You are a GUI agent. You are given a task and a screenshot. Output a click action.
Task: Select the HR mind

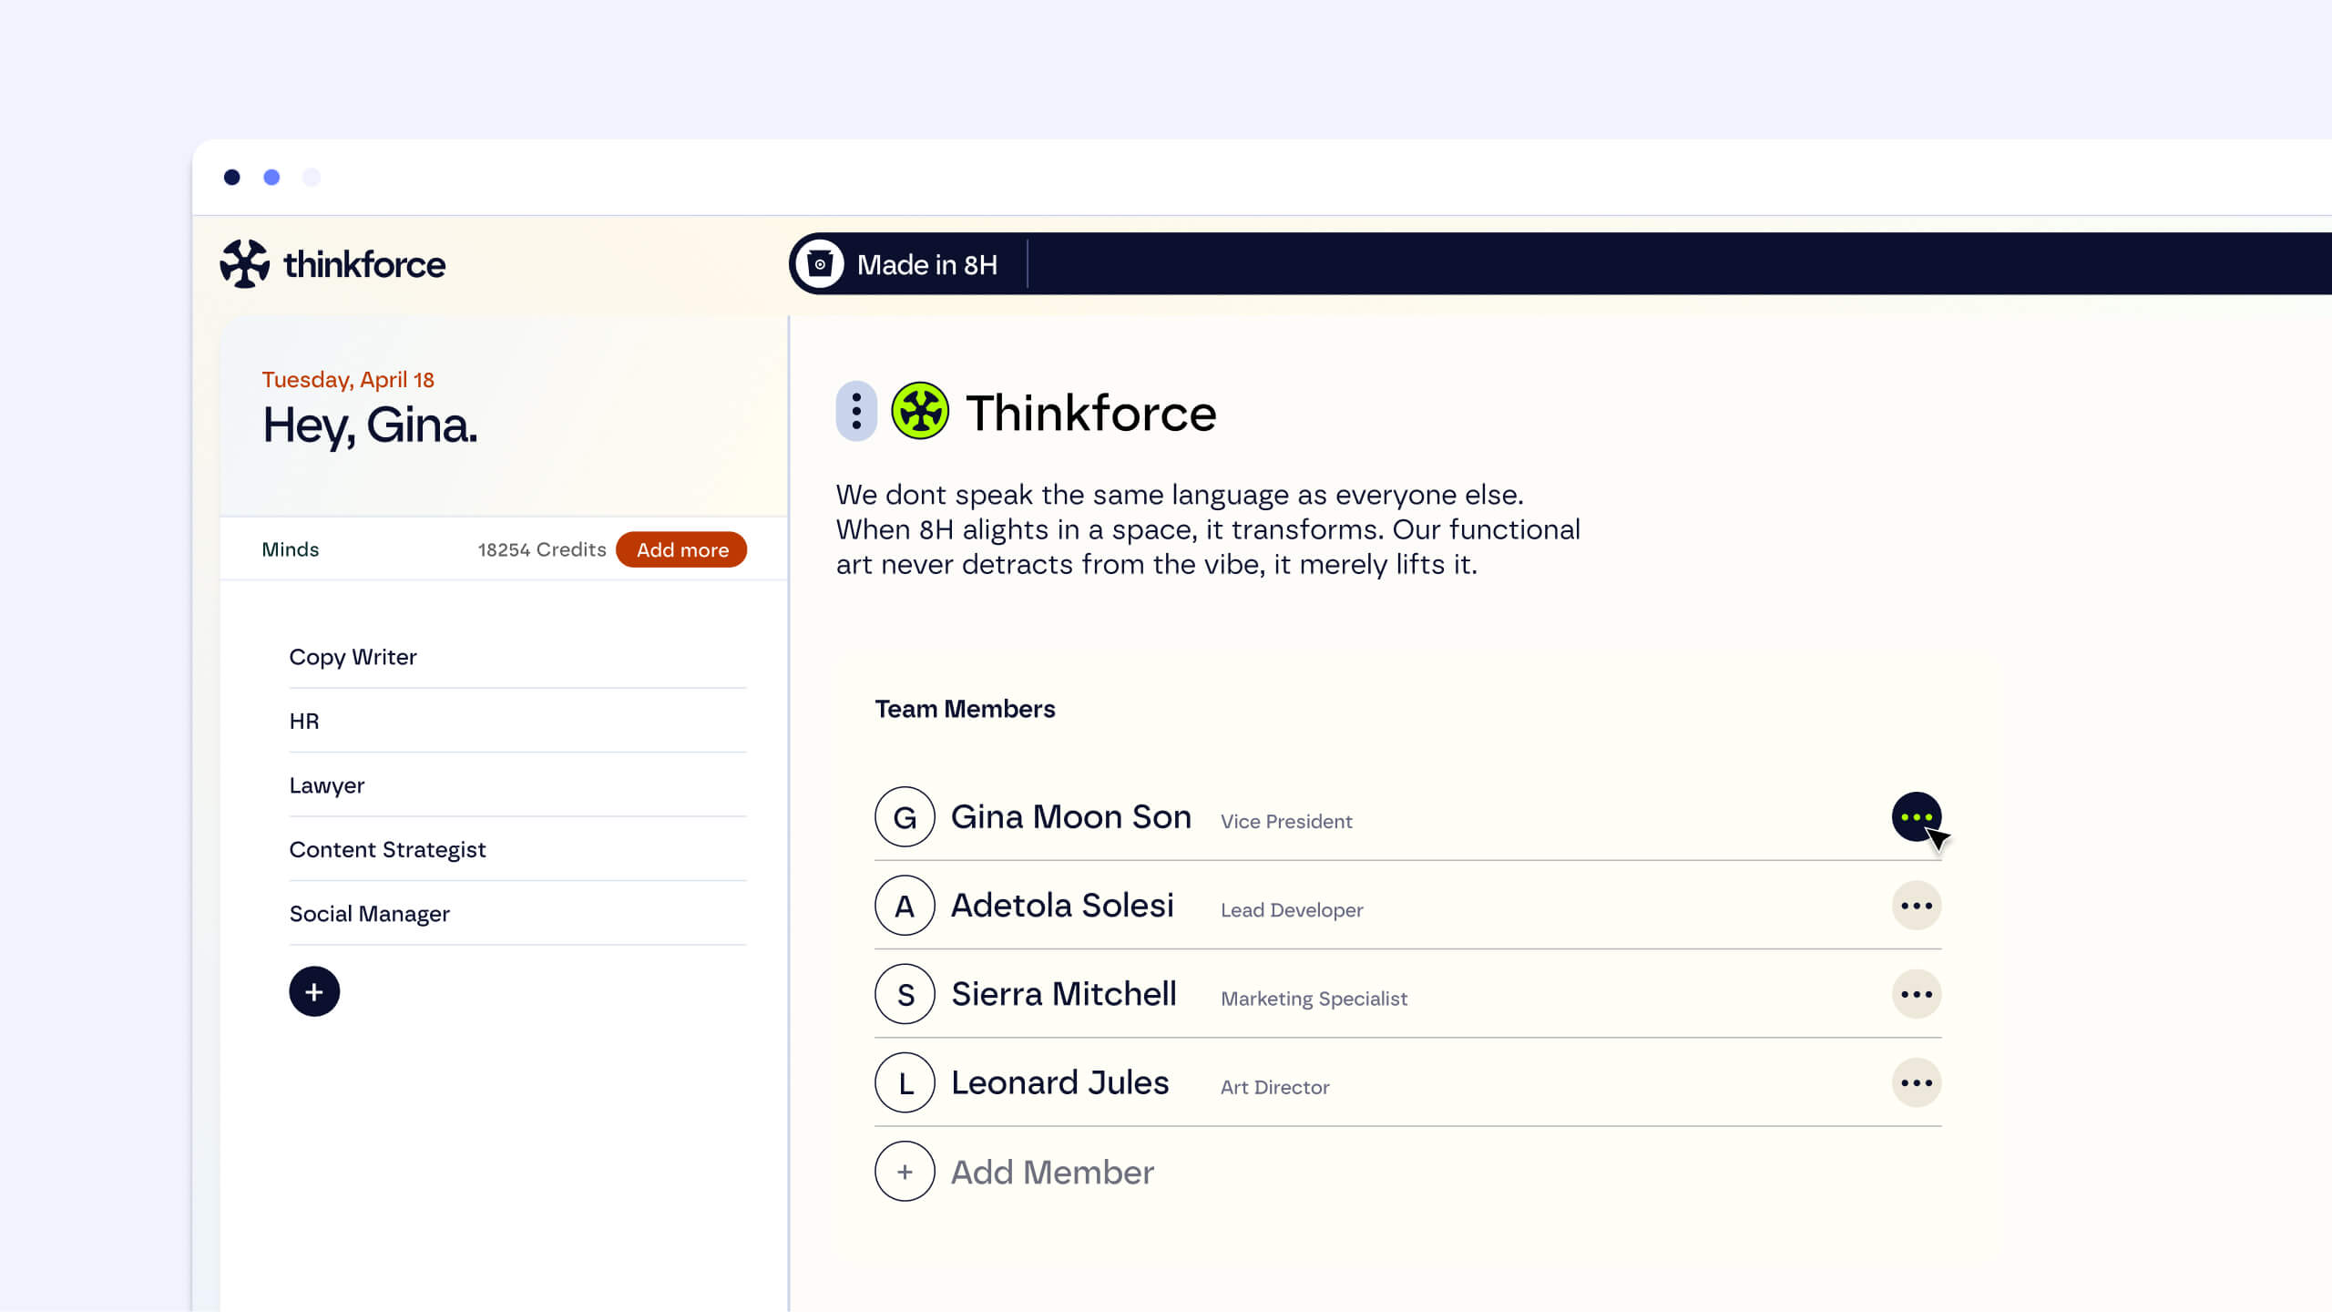pos(304,722)
